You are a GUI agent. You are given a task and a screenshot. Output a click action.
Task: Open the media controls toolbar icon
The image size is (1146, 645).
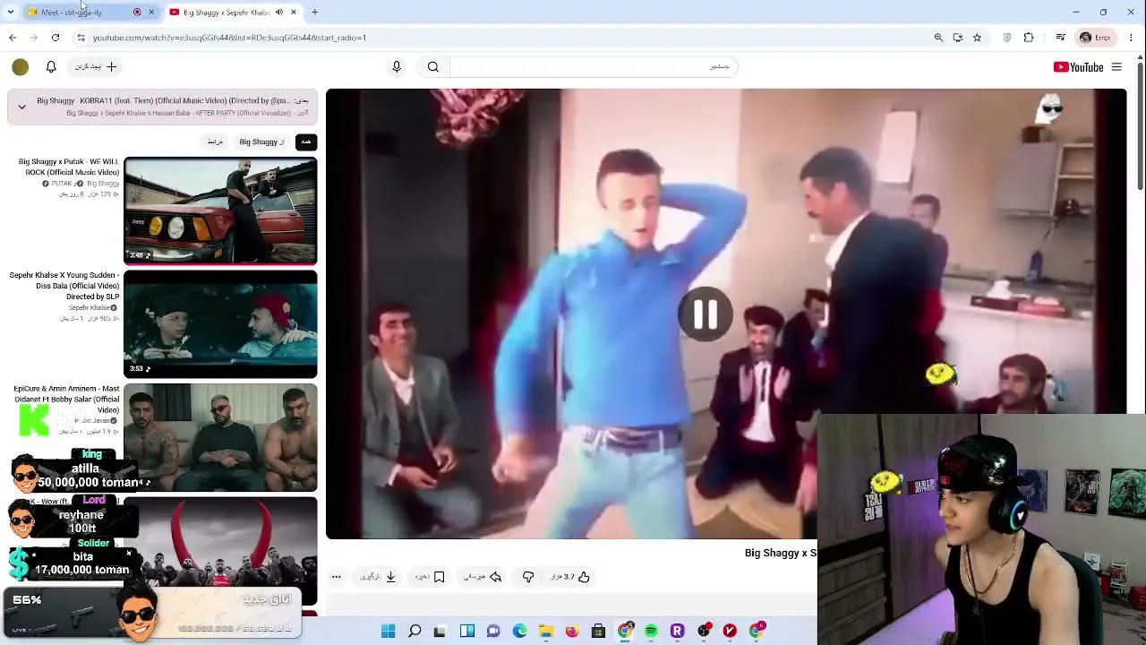(x=1061, y=38)
